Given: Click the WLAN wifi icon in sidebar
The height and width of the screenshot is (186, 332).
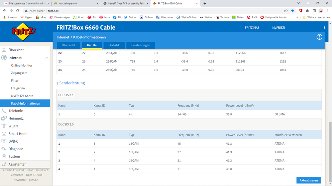Looking at the screenshot, I should pyautogui.click(x=4, y=126).
